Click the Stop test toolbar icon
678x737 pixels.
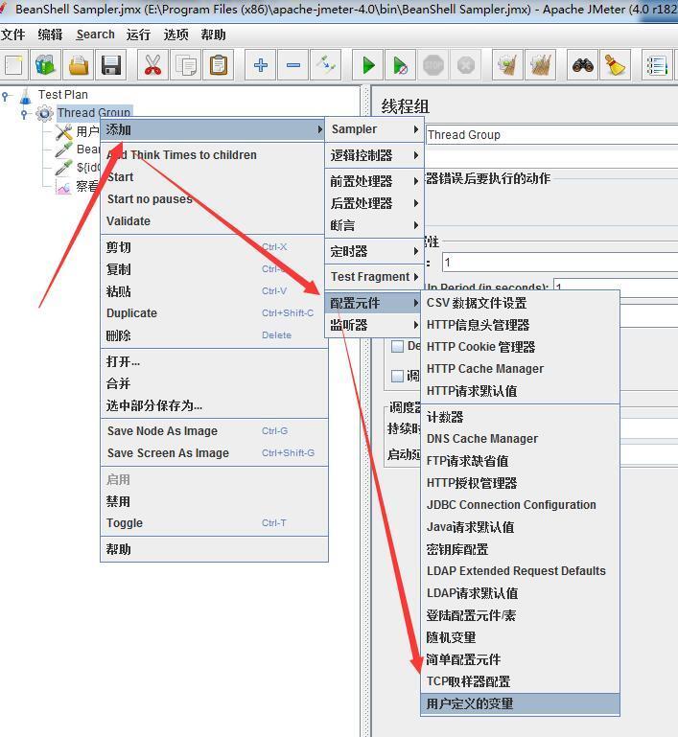[433, 65]
